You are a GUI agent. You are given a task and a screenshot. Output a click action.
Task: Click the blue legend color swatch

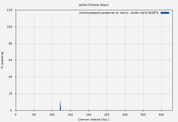(x=165, y=13)
